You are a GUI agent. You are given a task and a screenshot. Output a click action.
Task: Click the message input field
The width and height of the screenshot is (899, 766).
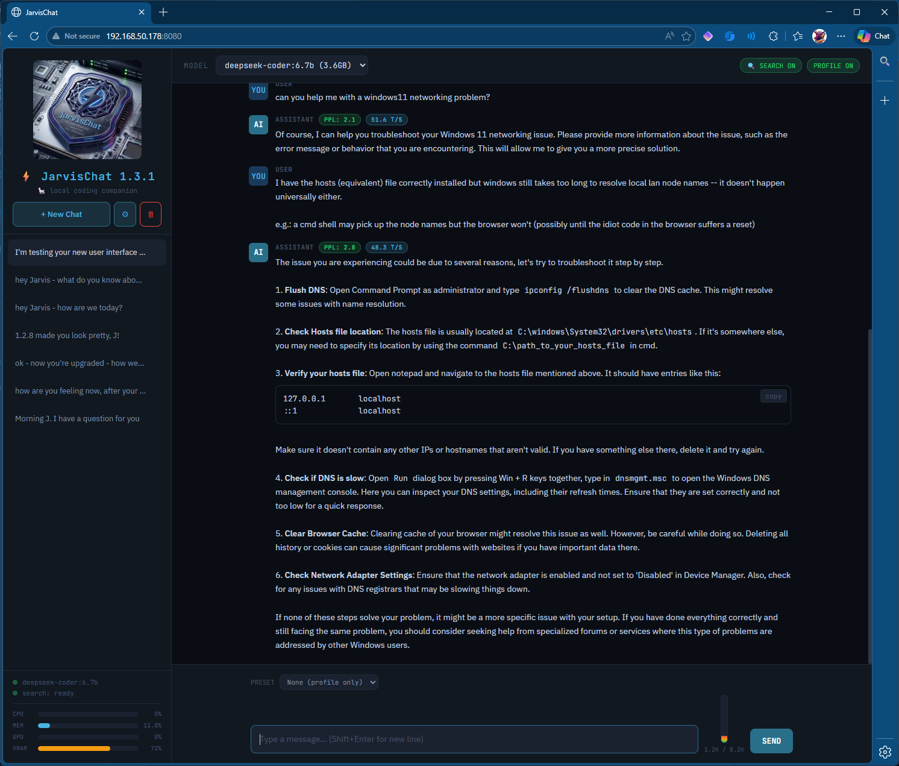474,739
